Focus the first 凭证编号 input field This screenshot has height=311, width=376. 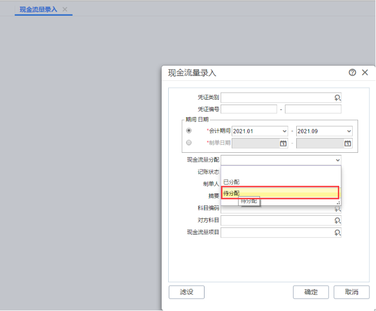tap(249, 109)
